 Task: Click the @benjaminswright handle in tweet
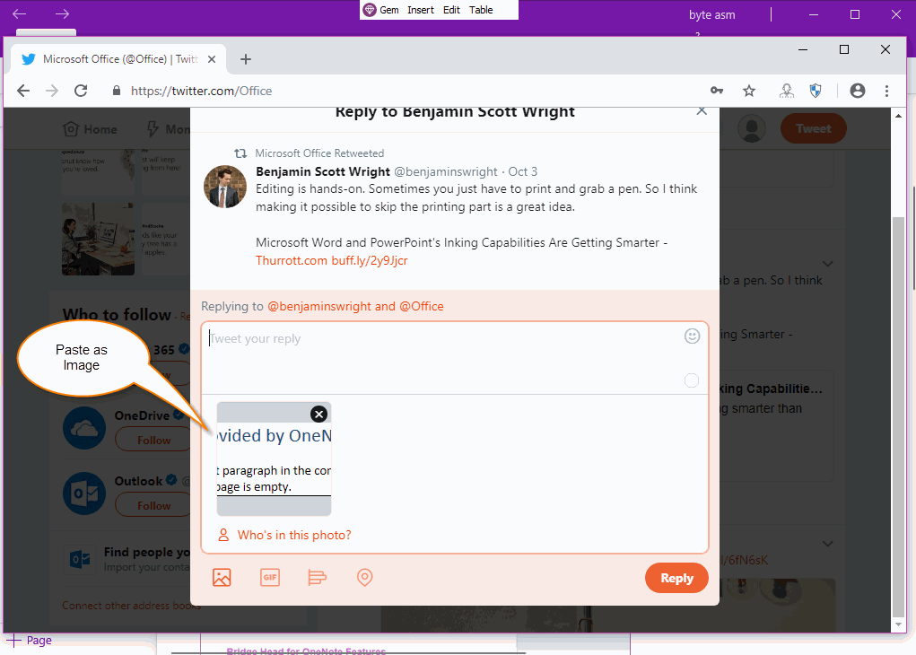click(x=446, y=171)
